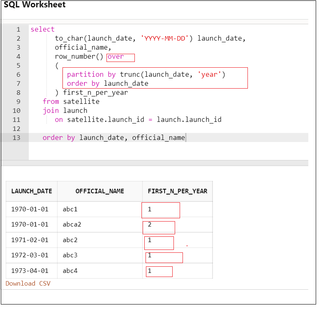
Task: Click the 'year' string literal on line 6
Action: point(209,75)
